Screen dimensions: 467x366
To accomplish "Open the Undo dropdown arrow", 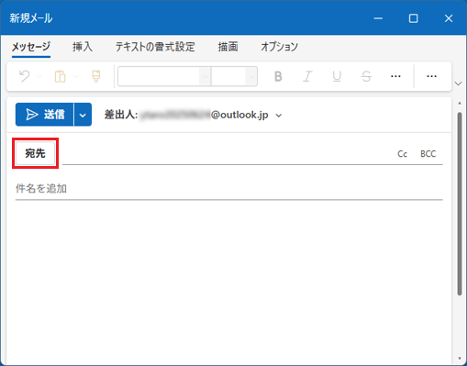I will [x=39, y=76].
